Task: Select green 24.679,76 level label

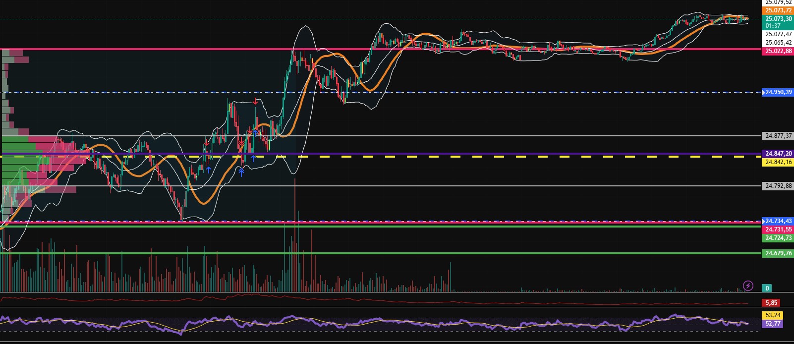Action: tap(778, 253)
